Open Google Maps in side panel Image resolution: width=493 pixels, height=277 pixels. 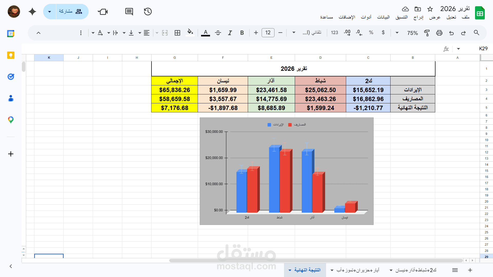pos(11,120)
